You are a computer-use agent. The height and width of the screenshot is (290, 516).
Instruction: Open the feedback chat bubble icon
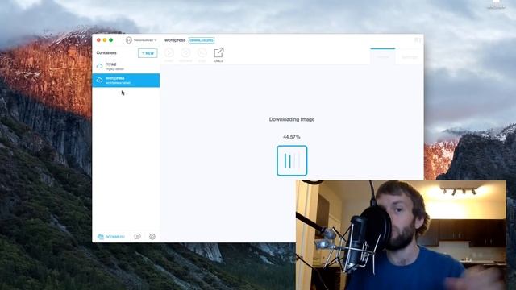[138, 236]
